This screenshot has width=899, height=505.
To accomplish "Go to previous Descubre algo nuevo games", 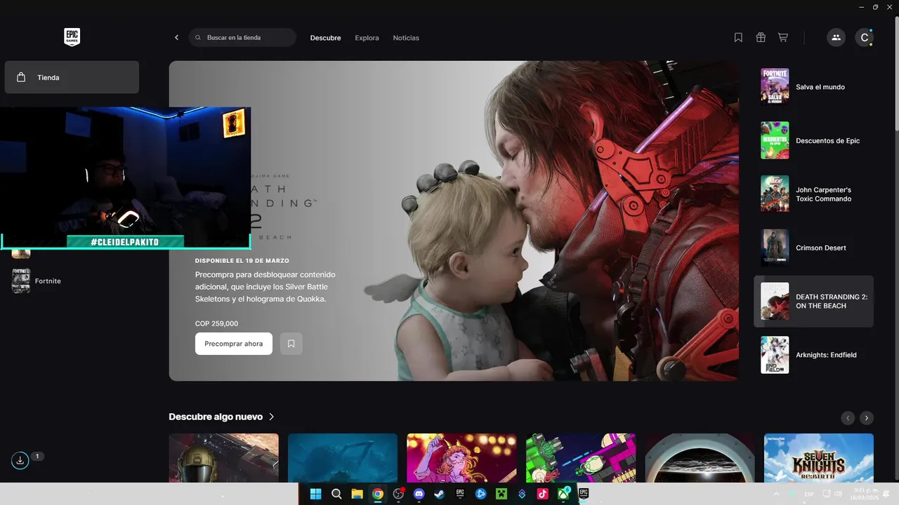I will [848, 418].
